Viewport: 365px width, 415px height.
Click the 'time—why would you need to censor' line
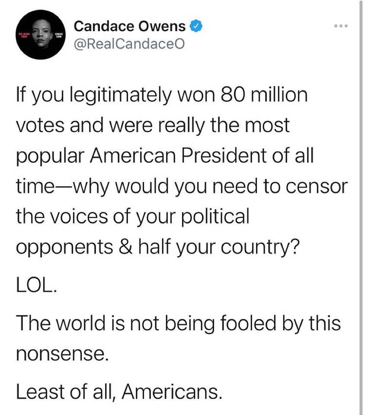click(x=182, y=187)
